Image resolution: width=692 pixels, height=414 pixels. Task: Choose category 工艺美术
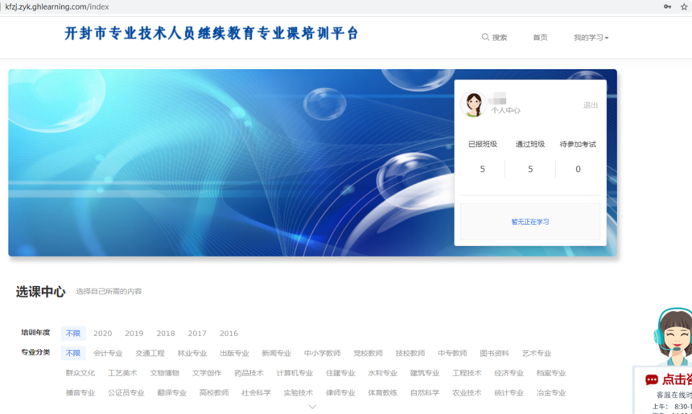coord(122,373)
